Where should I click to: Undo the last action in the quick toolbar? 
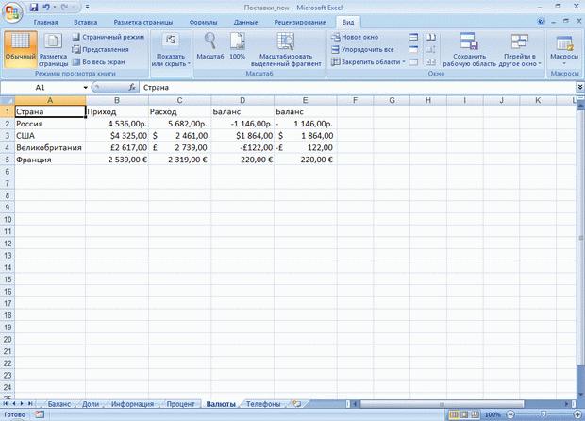(46, 8)
